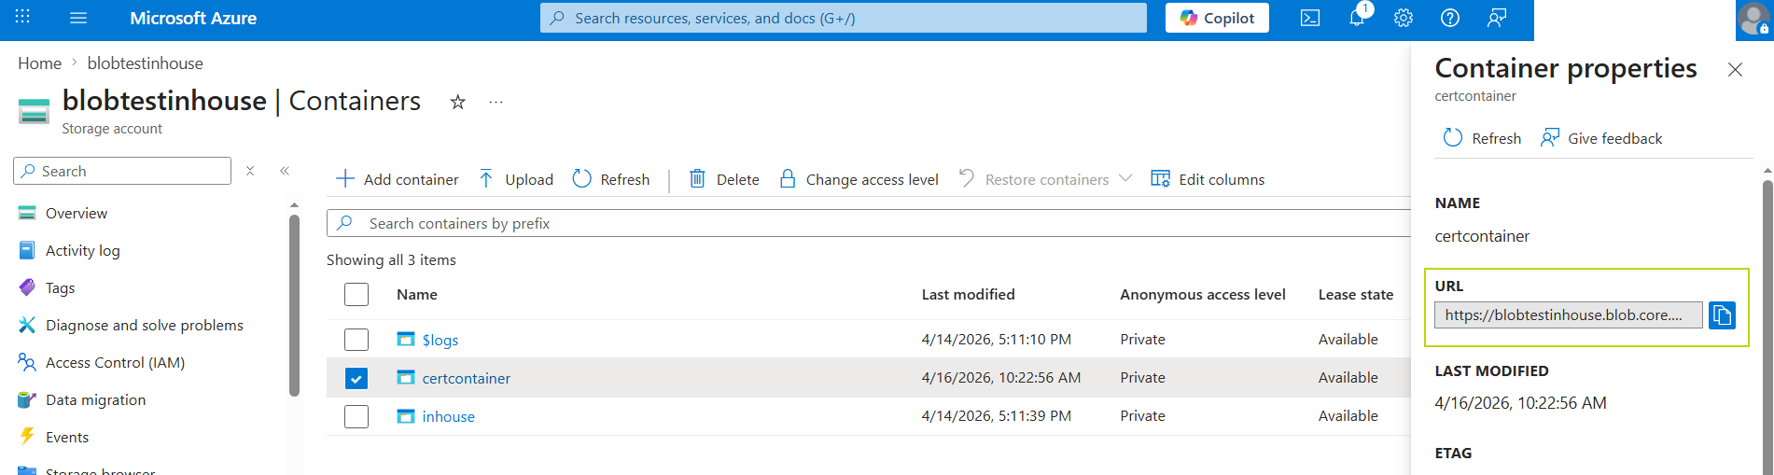Sort by the Last modified column header
This screenshot has width=1774, height=475.
click(x=968, y=294)
